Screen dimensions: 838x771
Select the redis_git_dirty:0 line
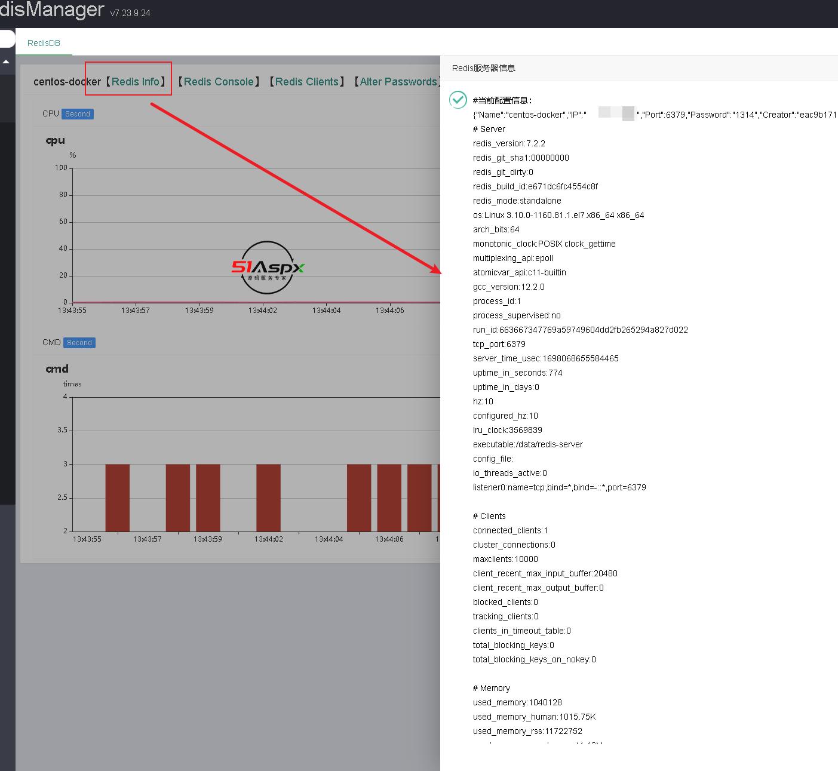pyautogui.click(x=503, y=172)
